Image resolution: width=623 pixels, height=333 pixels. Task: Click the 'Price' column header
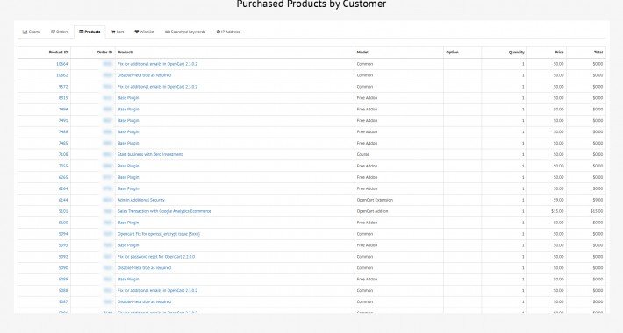(559, 53)
